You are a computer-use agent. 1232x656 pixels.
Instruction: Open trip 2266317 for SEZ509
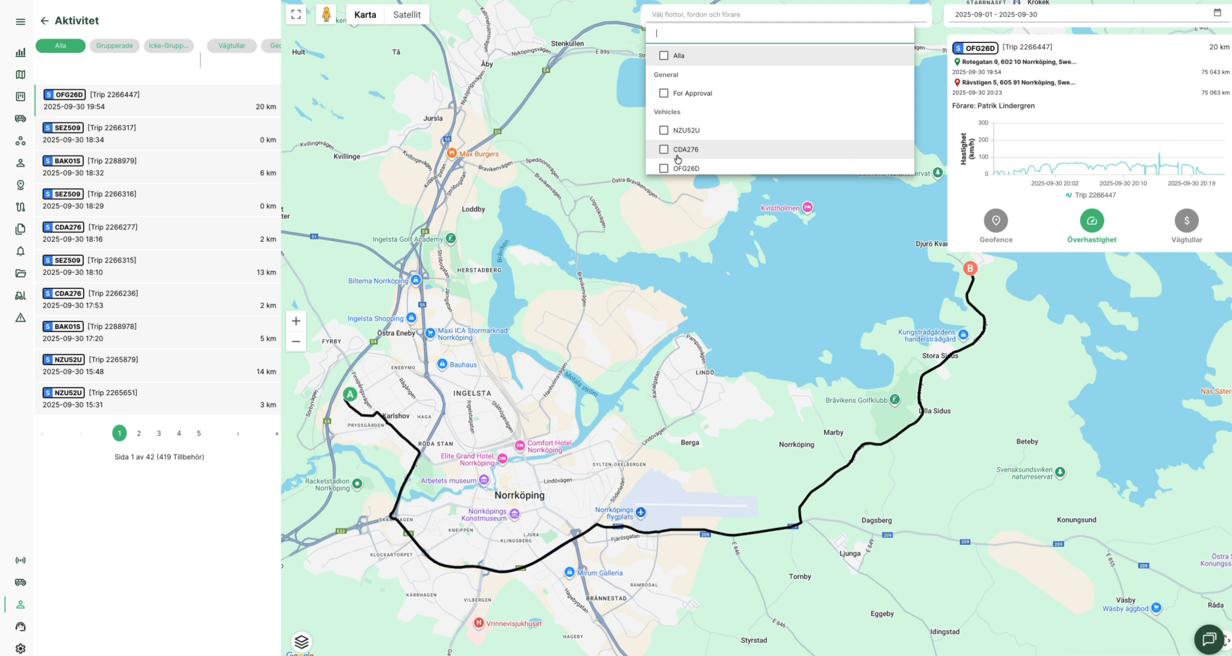click(158, 134)
